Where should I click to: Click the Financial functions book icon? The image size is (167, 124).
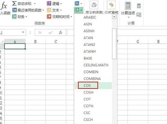pyautogui.click(x=14, y=17)
